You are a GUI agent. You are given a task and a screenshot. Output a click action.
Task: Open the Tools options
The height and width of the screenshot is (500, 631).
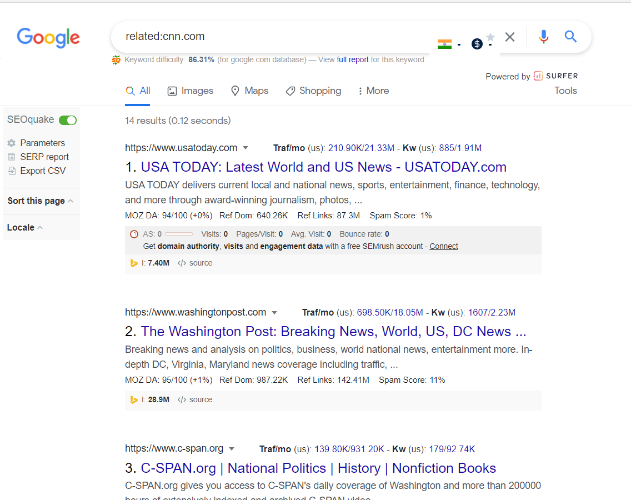[x=565, y=91]
